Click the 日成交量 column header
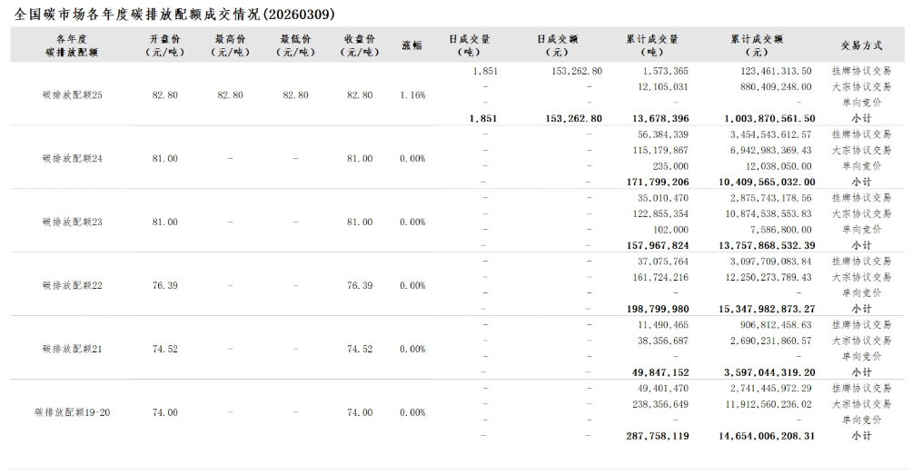This screenshot has height=475, width=922. (471, 45)
